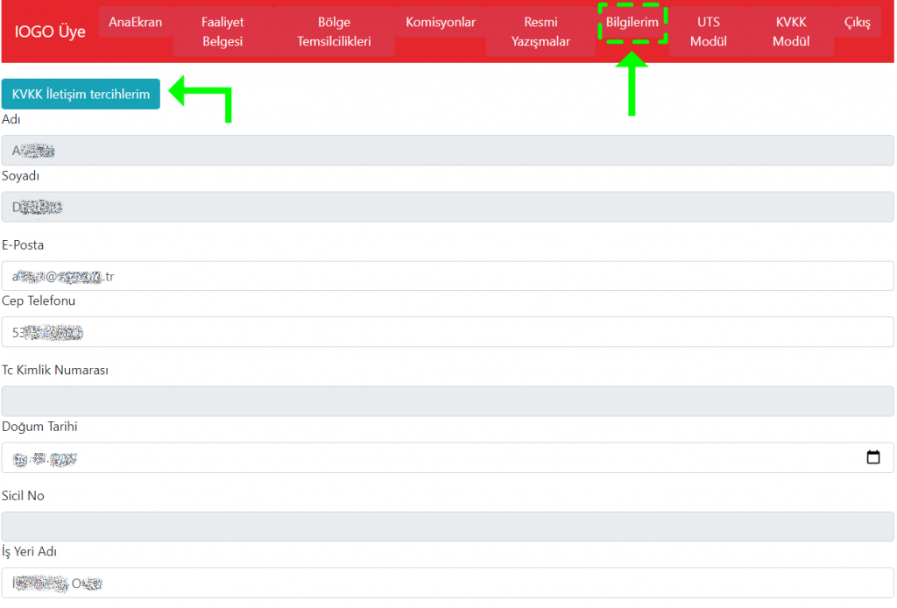The width and height of the screenshot is (897, 608).
Task: Focus the Cep Telefonu field
Action: point(448,332)
